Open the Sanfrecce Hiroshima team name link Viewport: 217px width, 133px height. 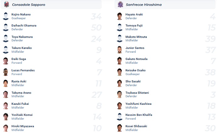[144, 5]
